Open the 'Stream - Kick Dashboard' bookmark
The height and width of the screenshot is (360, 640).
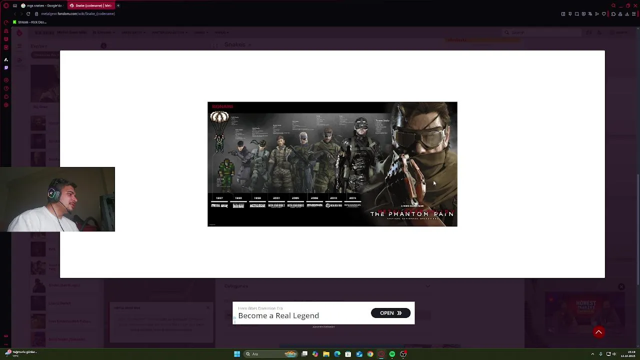pyautogui.click(x=30, y=22)
